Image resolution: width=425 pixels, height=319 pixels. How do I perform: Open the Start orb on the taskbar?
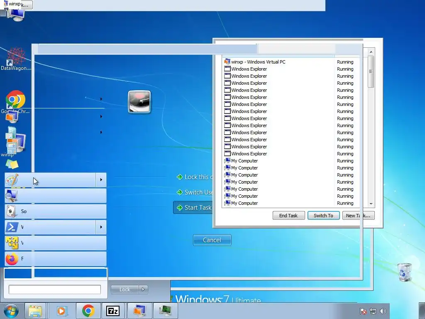pos(11,311)
